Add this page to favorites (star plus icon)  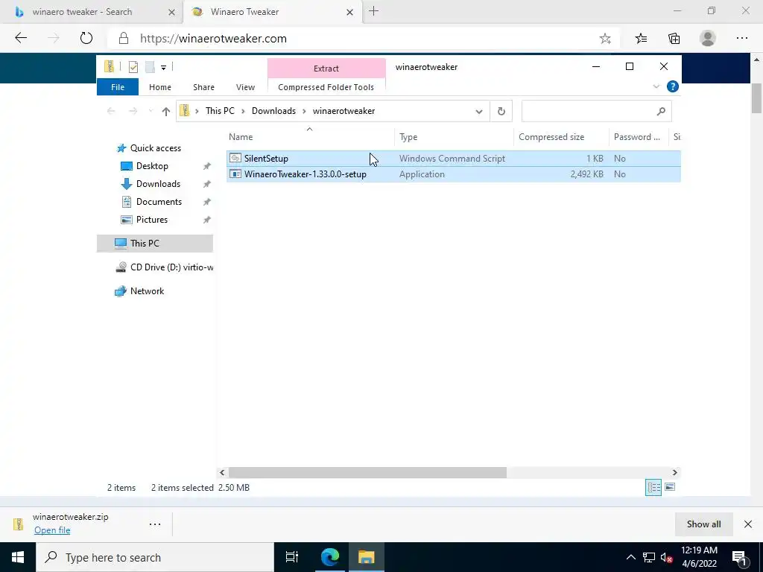point(605,39)
